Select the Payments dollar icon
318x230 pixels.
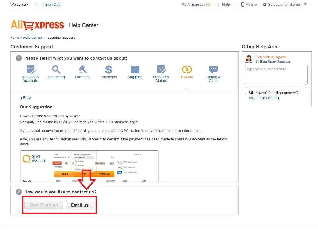pyautogui.click(x=109, y=69)
